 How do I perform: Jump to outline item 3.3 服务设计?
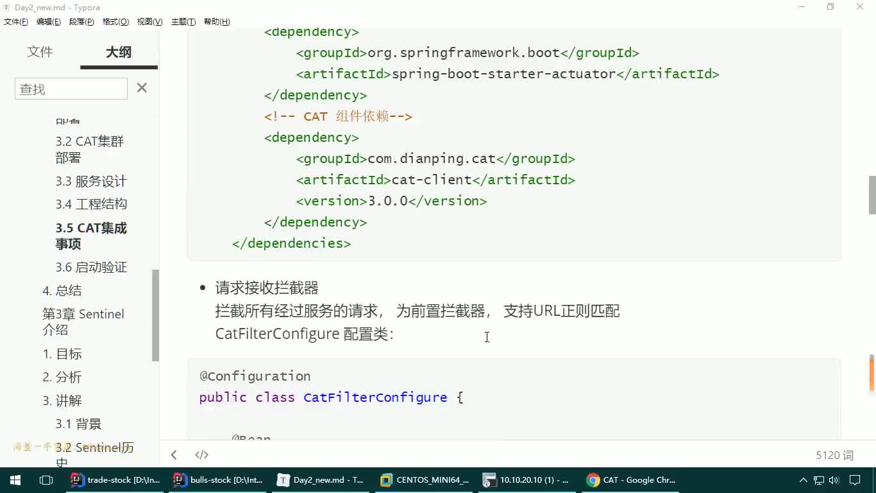click(91, 182)
